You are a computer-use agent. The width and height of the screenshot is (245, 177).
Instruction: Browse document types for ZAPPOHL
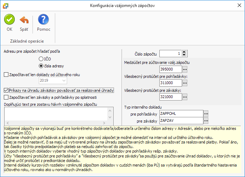coord(206,114)
